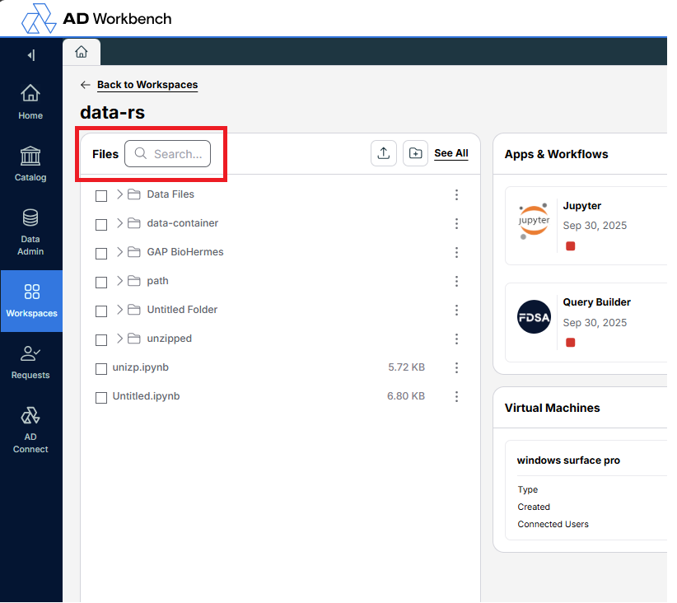This screenshot has width=677, height=603.
Task: Open Data Admin from sidebar
Action: pyautogui.click(x=30, y=231)
